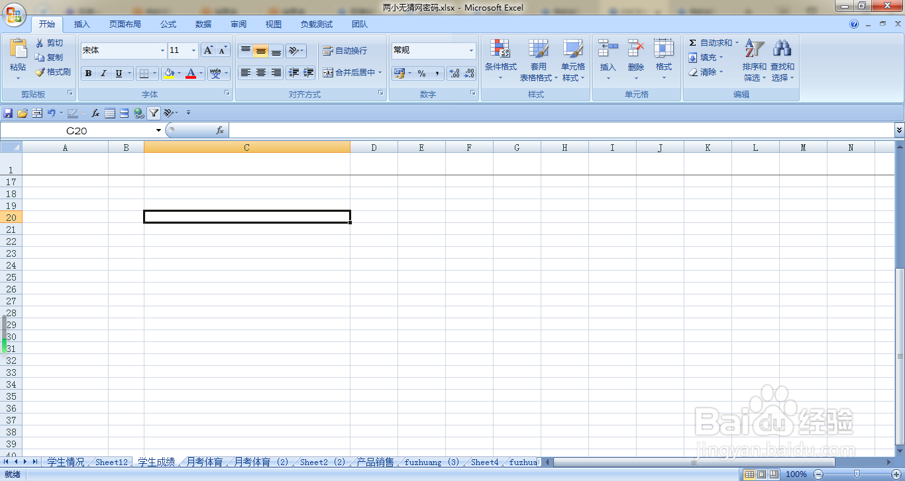905x481 pixels.
Task: Toggle align text right
Action: pyautogui.click(x=276, y=73)
